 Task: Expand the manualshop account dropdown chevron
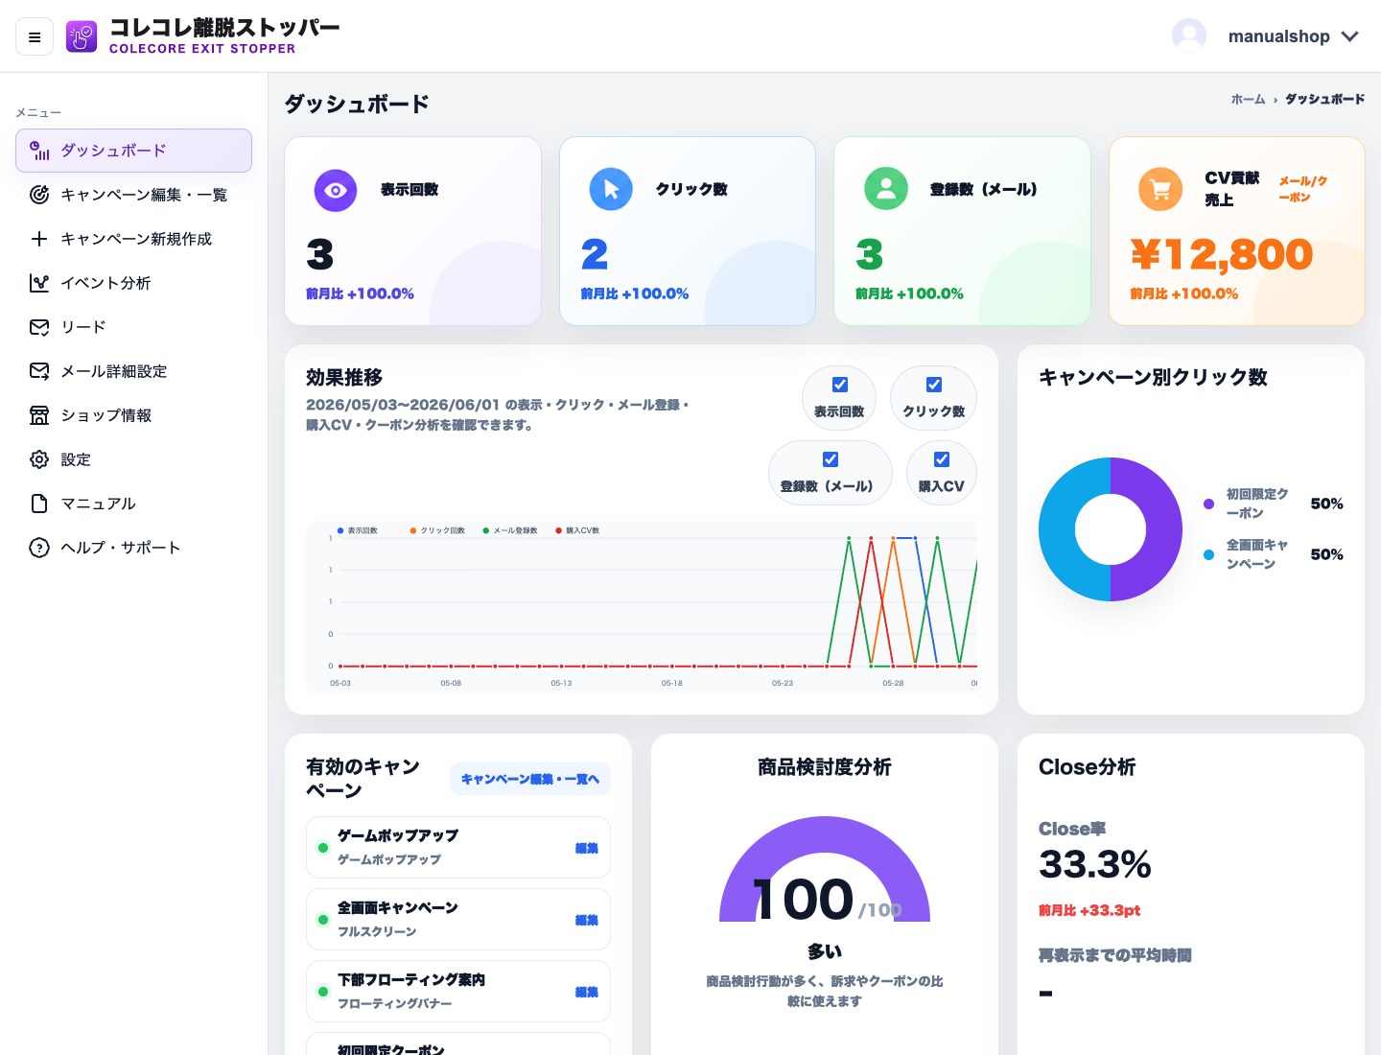(1350, 36)
